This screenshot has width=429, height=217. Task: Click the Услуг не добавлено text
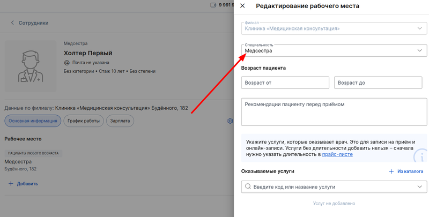point(334,204)
